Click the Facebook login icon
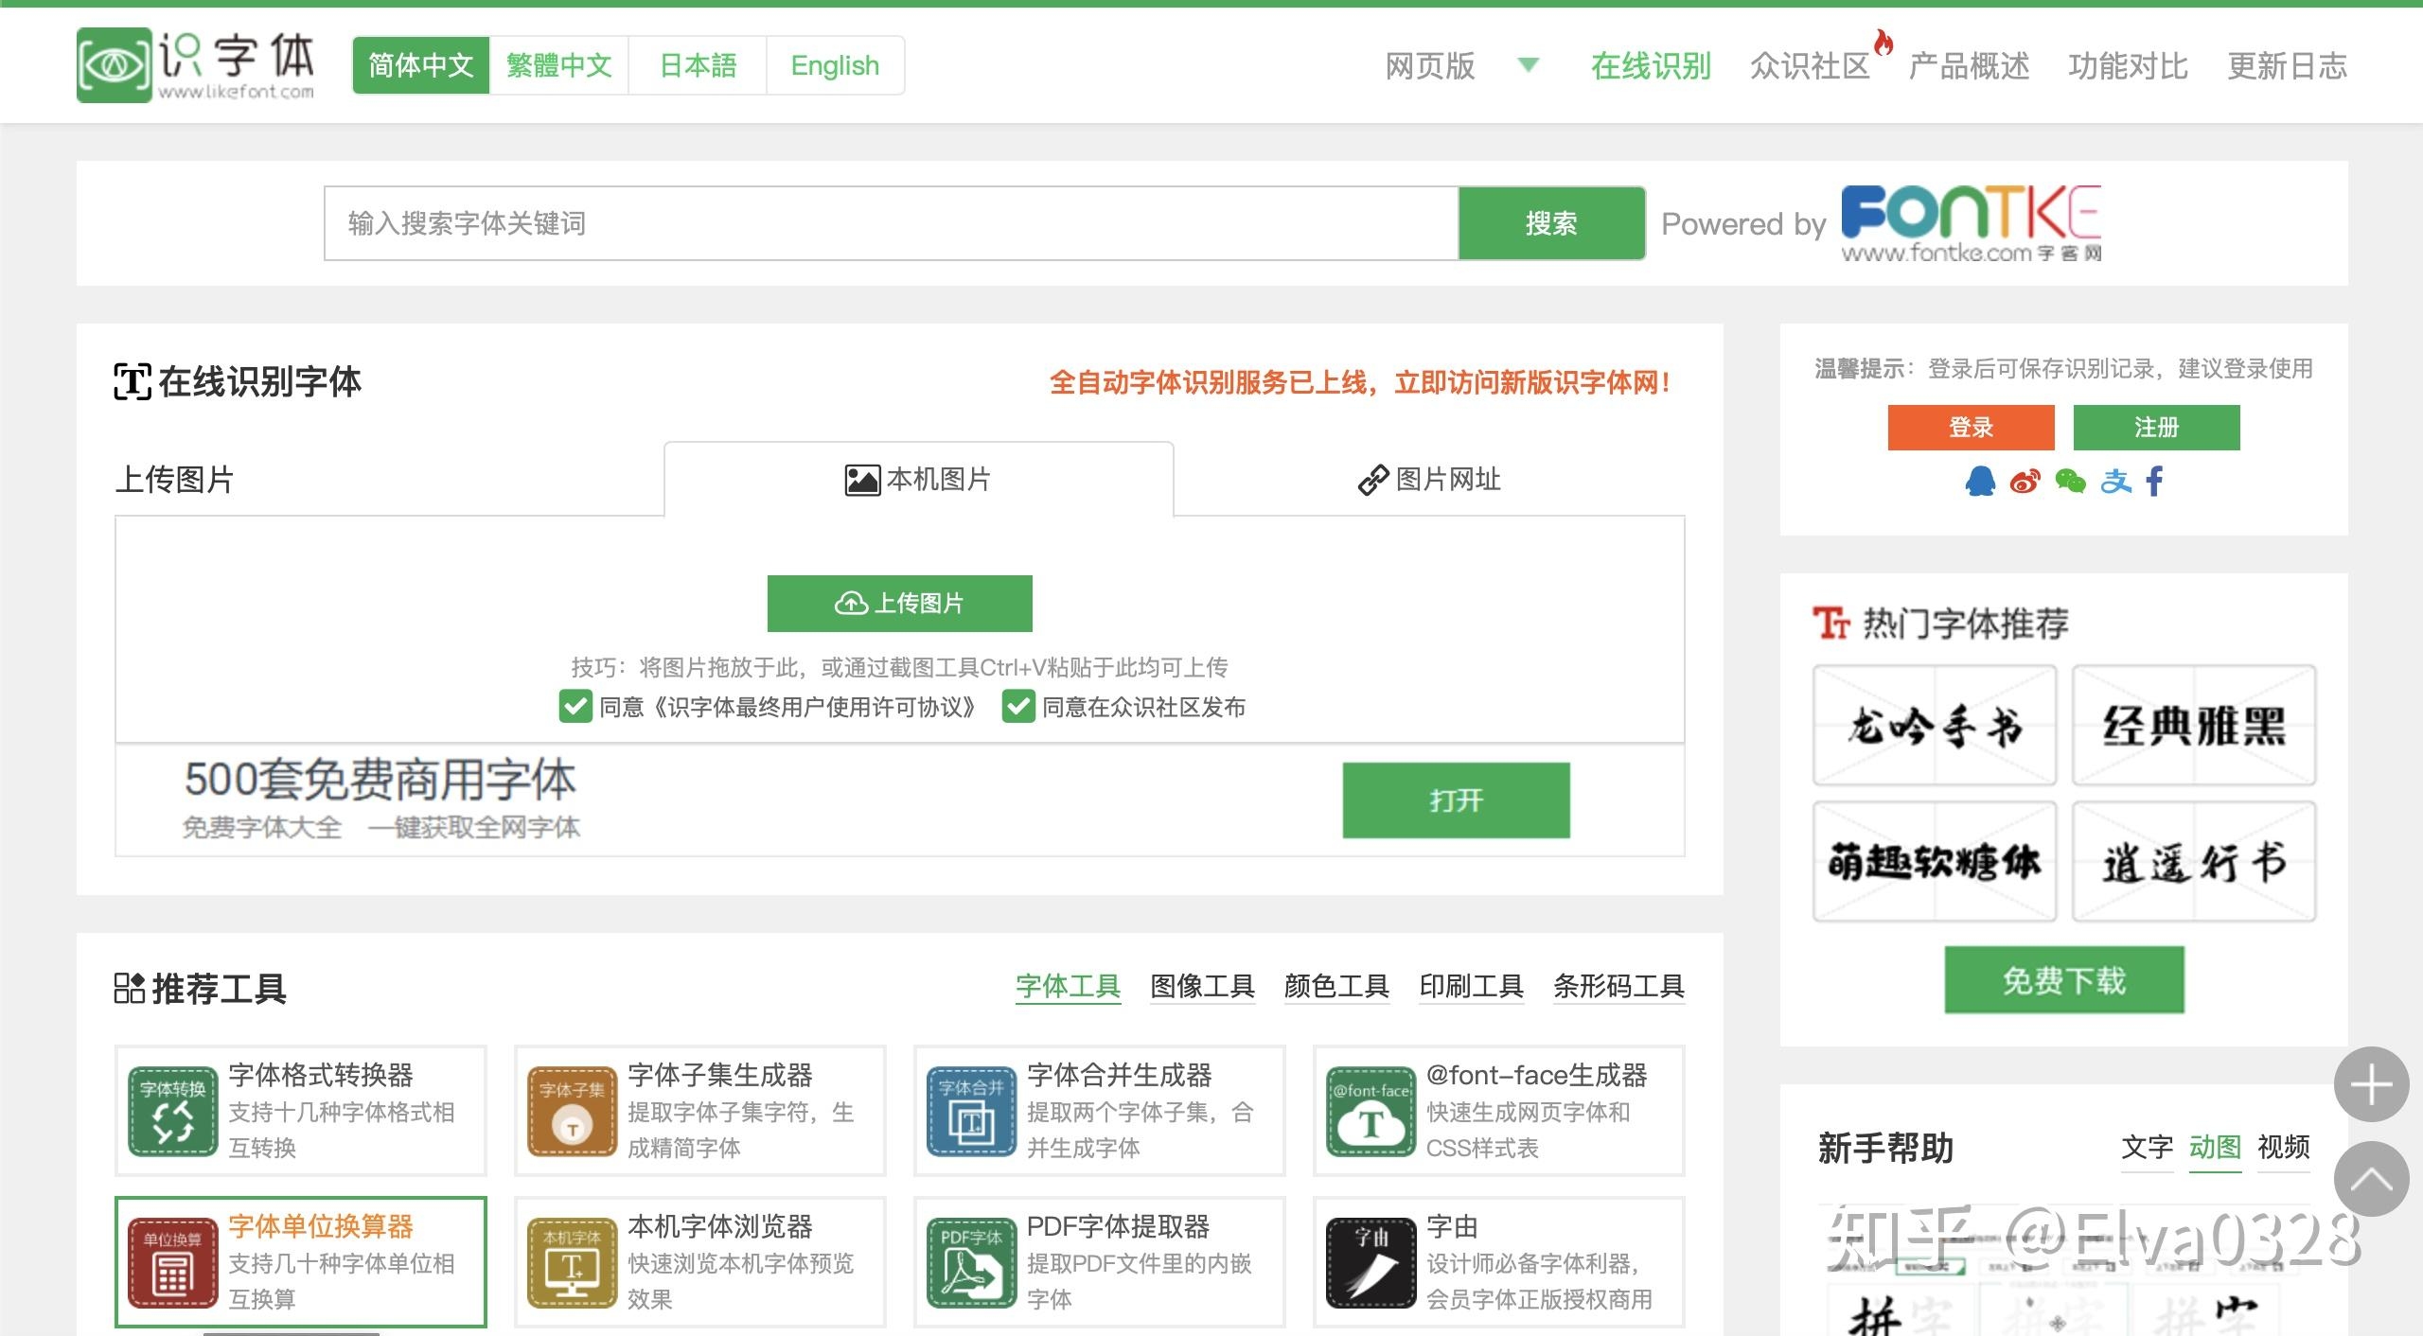Image resolution: width=2423 pixels, height=1336 pixels. 2155,481
